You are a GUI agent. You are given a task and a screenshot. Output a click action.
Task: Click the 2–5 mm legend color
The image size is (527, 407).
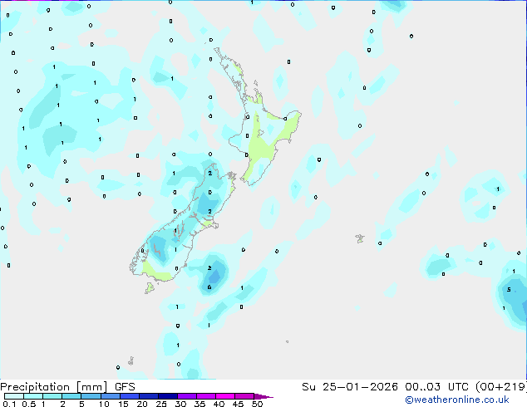click(x=71, y=396)
